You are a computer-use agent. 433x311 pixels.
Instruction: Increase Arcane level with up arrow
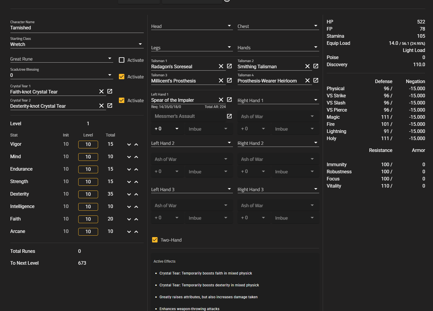[136, 232]
